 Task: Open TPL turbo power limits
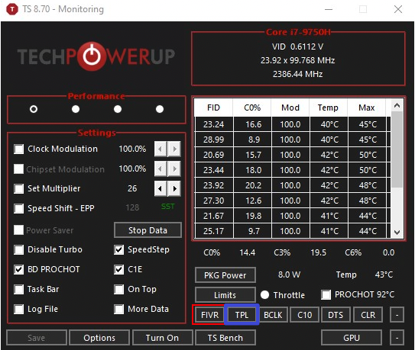pyautogui.click(x=242, y=315)
